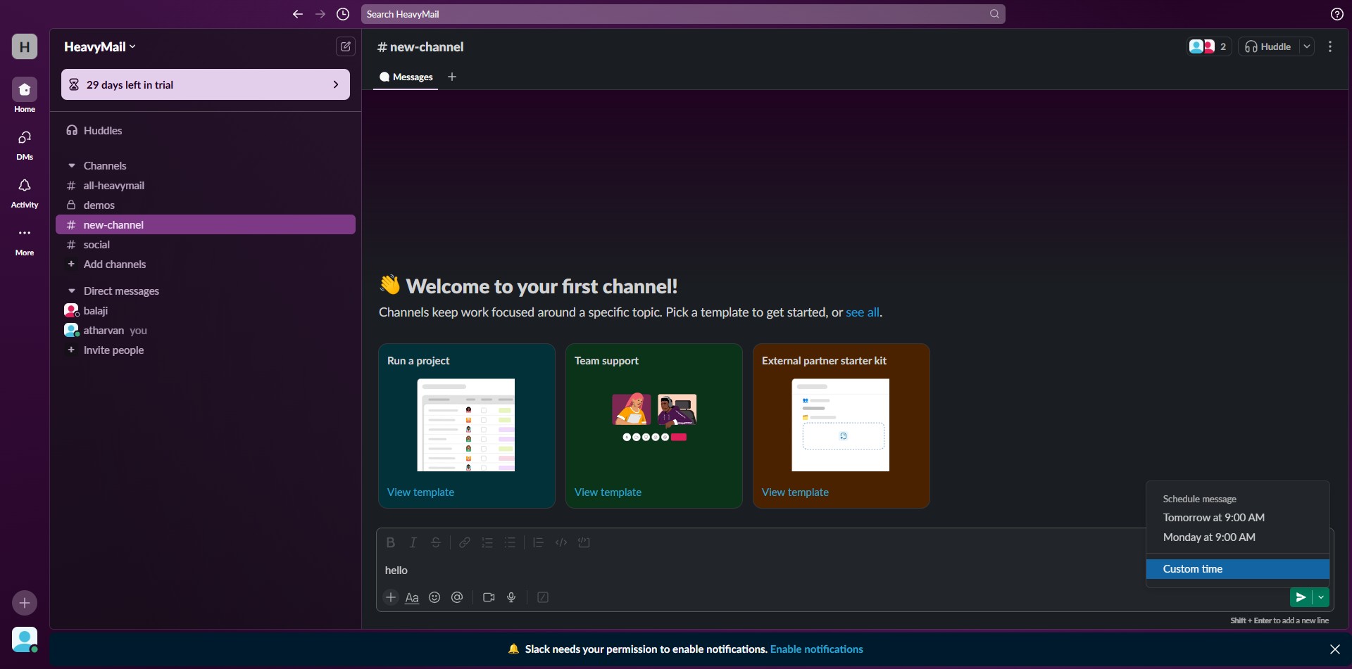1352x669 pixels.
Task: Dismiss the notifications permission banner
Action: [1334, 649]
